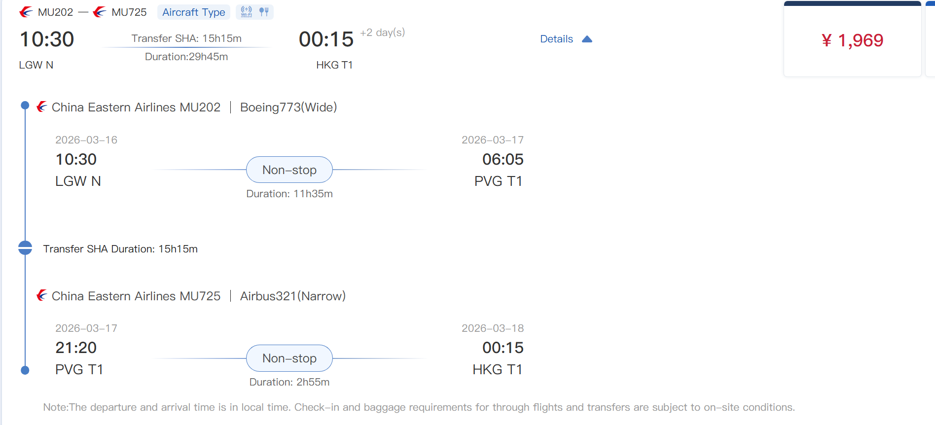Collapse flight details with the up arrow
935x425 pixels.
tap(587, 39)
